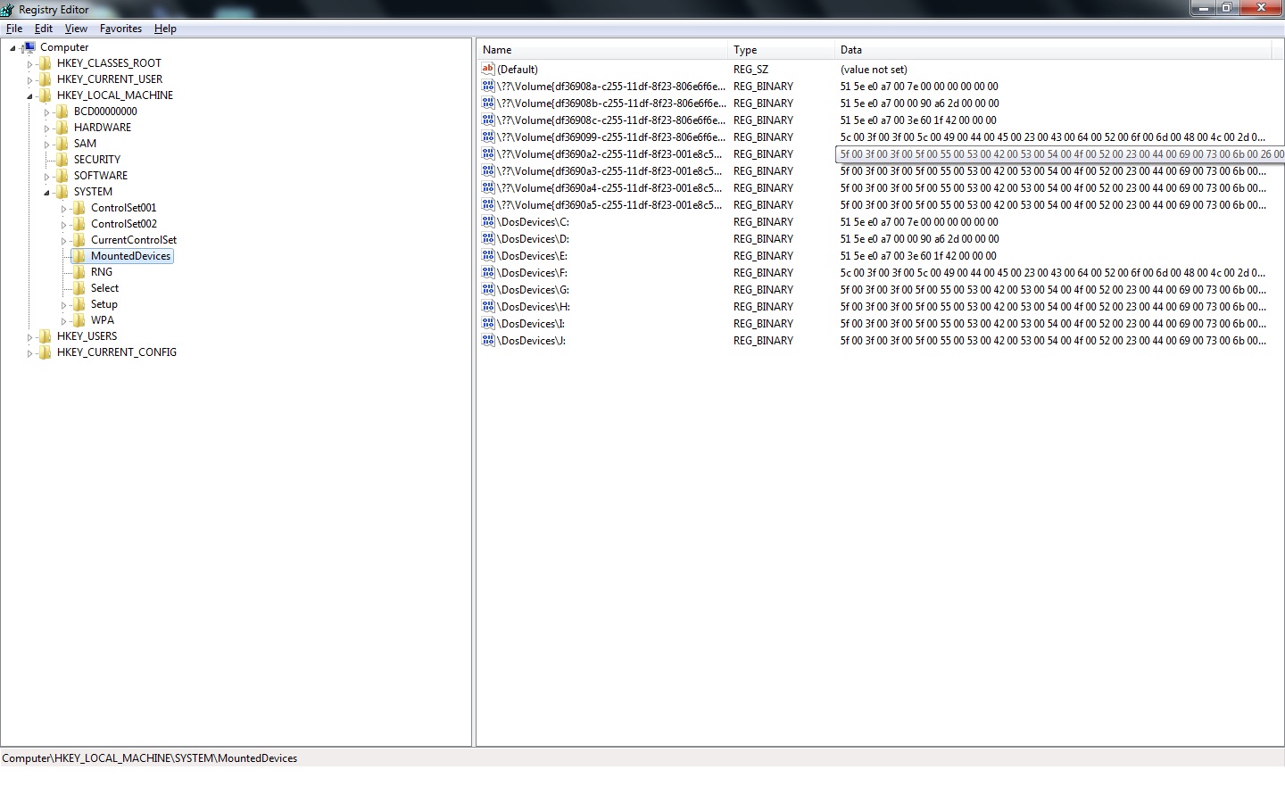
Task: Click binary icon for \DosDevices\I:
Action: coord(488,323)
